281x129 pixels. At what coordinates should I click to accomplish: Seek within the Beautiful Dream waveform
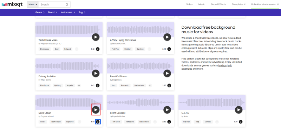click(140, 66)
